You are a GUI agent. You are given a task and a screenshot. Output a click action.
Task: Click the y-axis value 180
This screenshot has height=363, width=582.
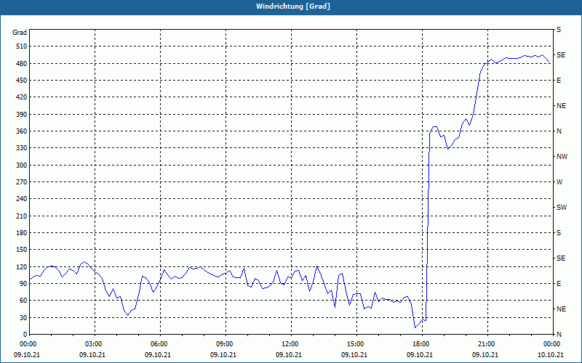point(22,232)
